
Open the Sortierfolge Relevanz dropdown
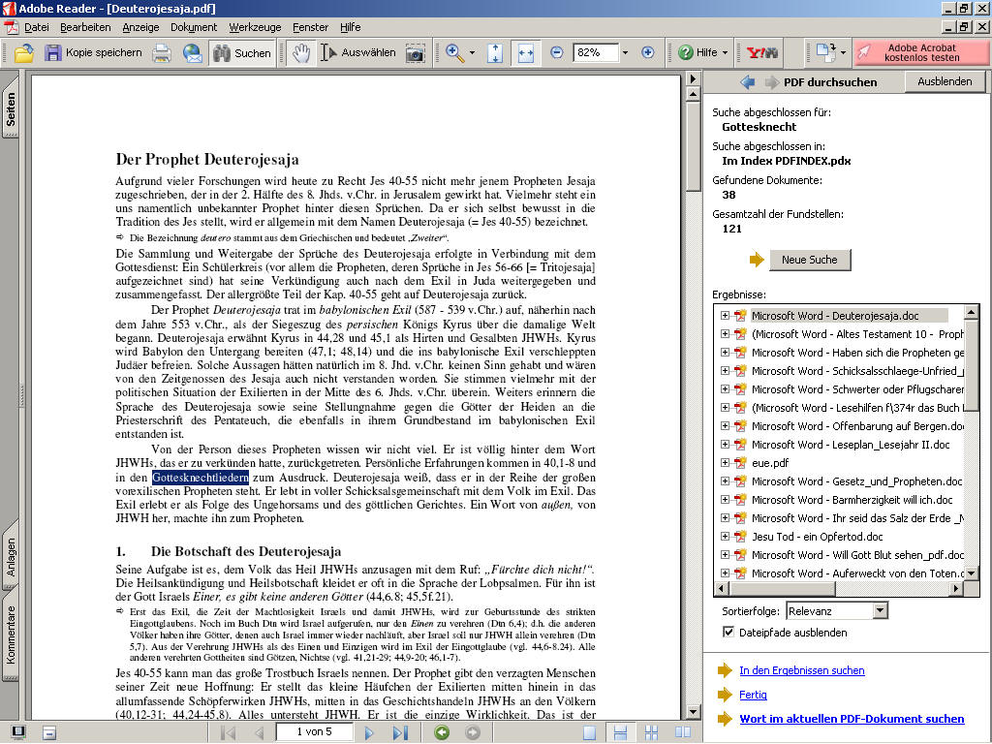coord(880,611)
